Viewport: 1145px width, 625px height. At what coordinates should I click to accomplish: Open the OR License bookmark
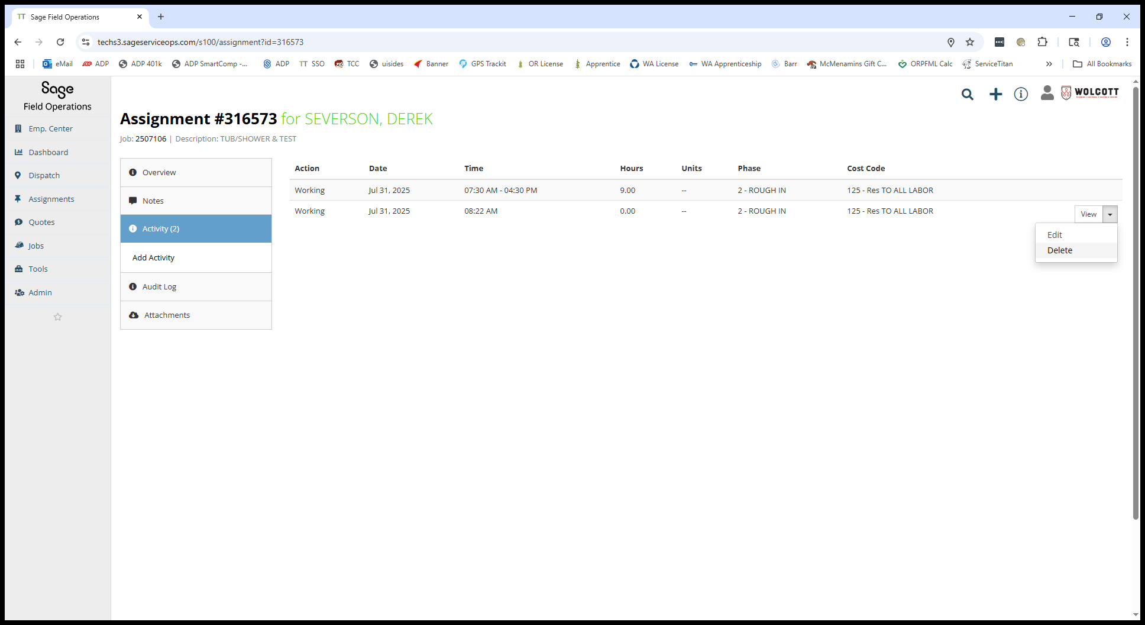click(x=540, y=64)
